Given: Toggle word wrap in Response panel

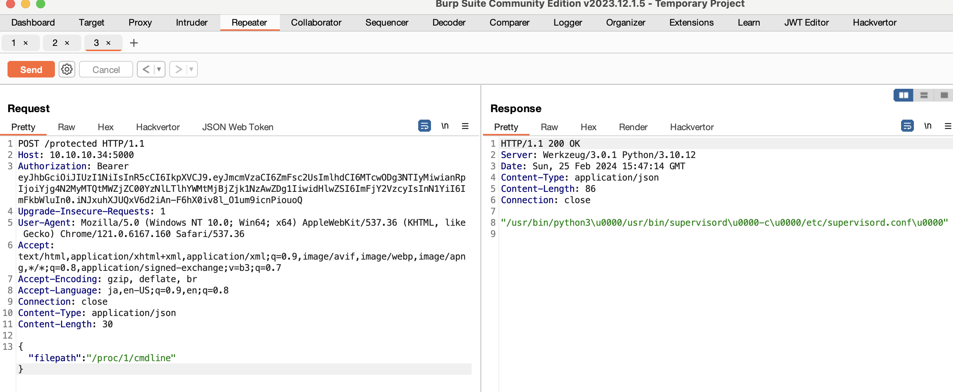Looking at the screenshot, I should click(907, 126).
